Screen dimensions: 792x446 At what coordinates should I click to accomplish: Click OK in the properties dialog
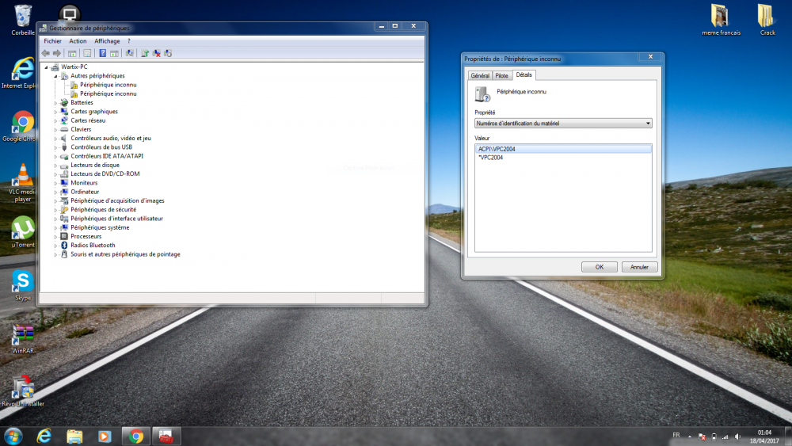599,267
